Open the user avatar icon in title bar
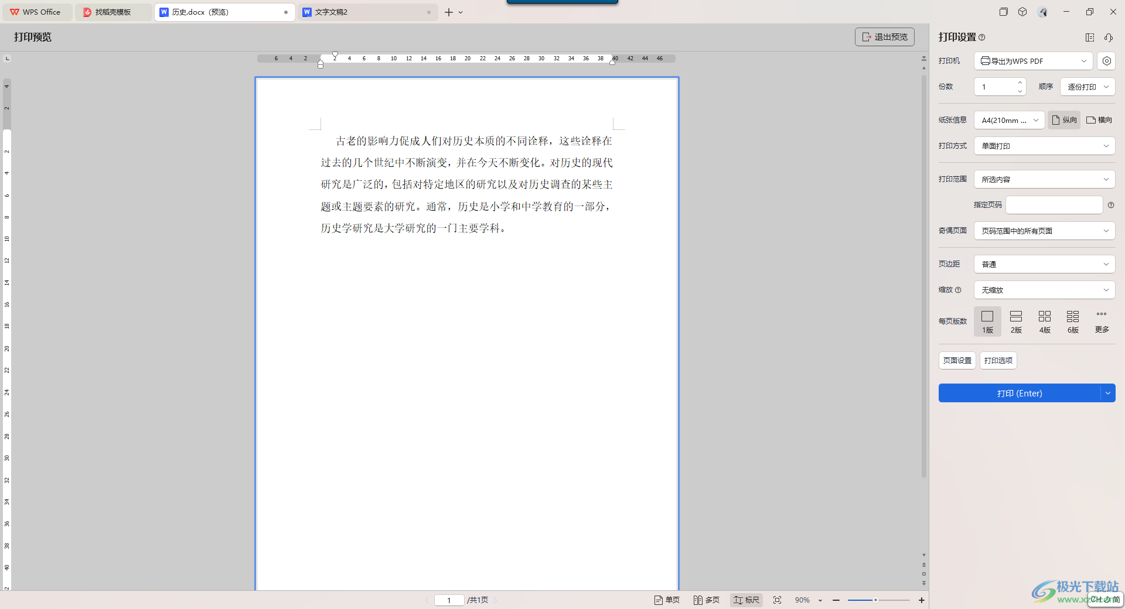1125x609 pixels. (x=1042, y=12)
